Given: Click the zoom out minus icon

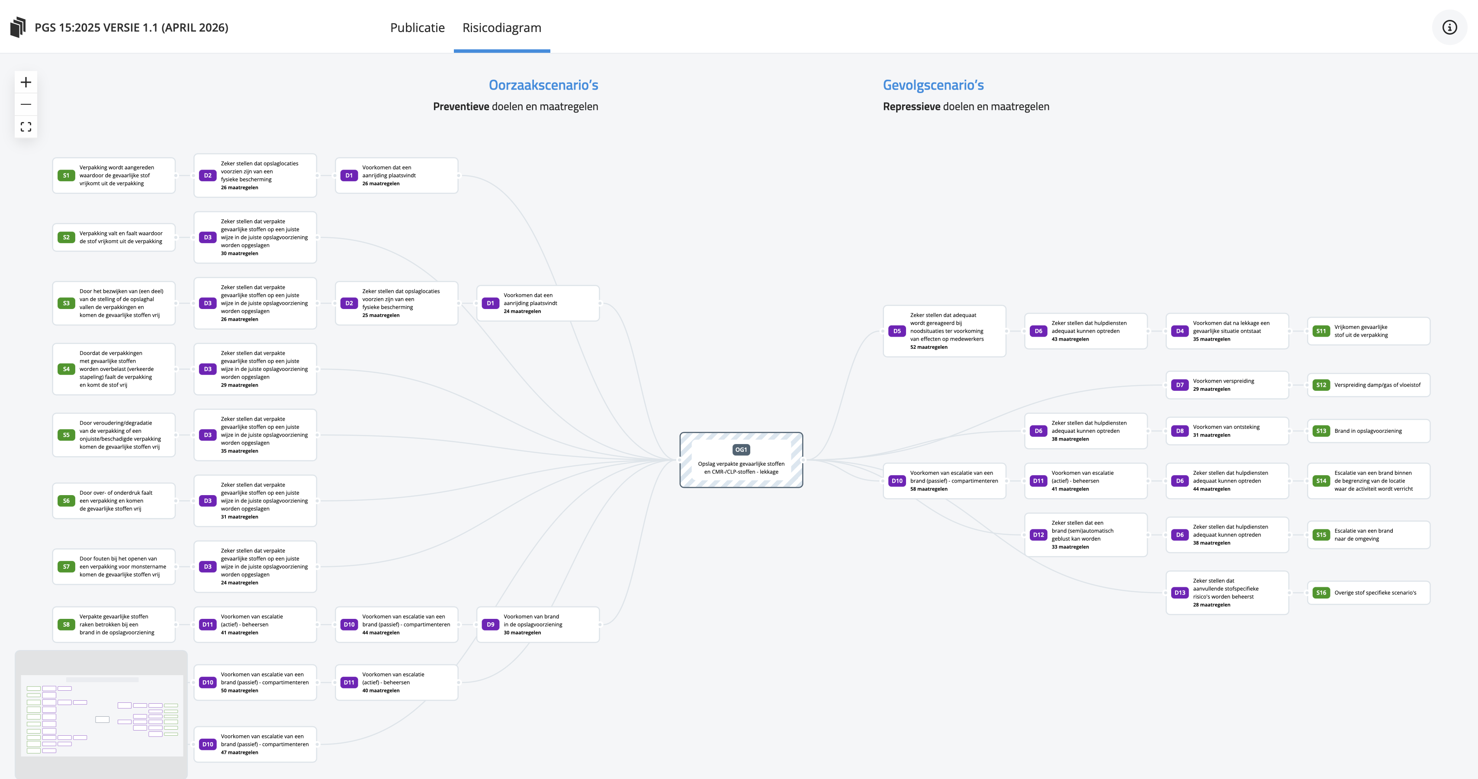Looking at the screenshot, I should point(26,104).
